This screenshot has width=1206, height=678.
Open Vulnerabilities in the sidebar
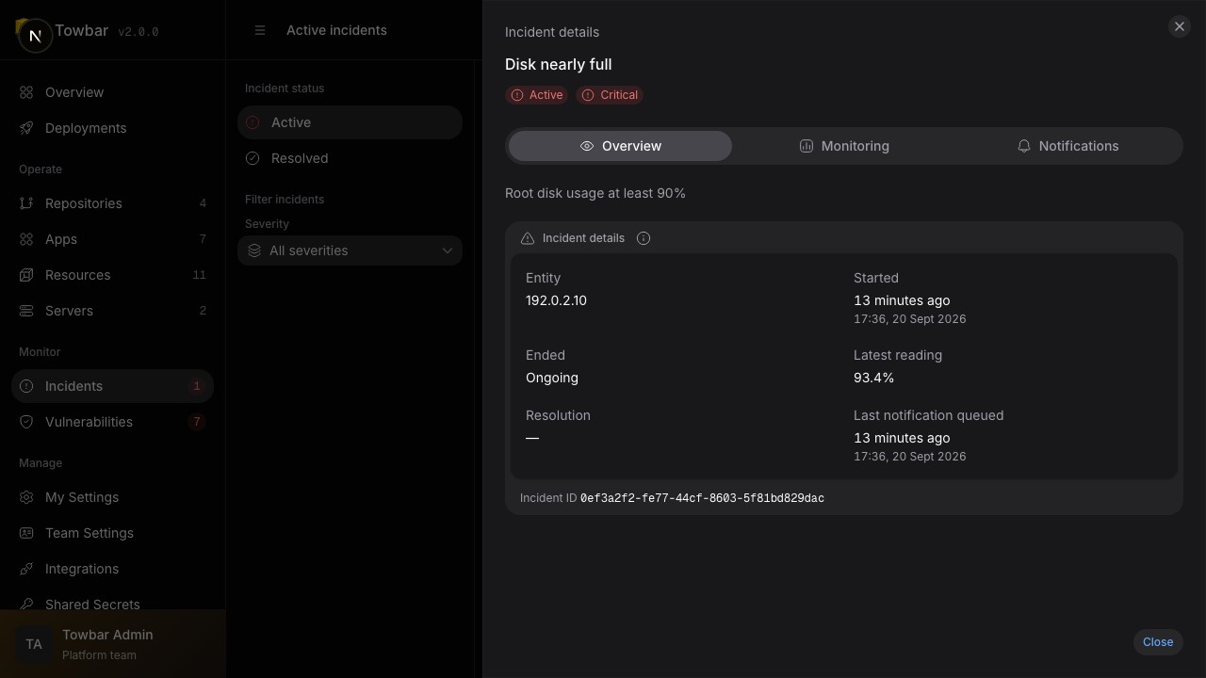112,422
